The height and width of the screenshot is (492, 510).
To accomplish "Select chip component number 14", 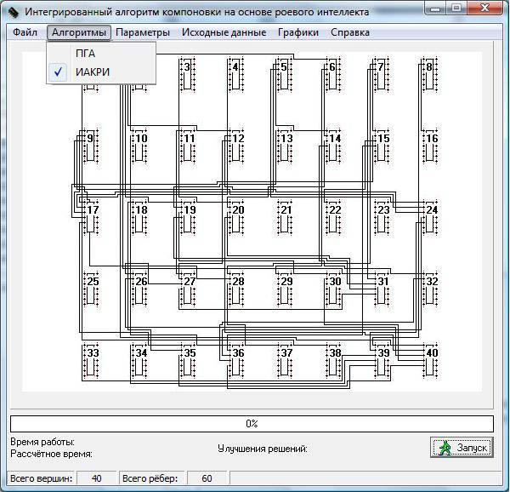I will click(x=333, y=146).
